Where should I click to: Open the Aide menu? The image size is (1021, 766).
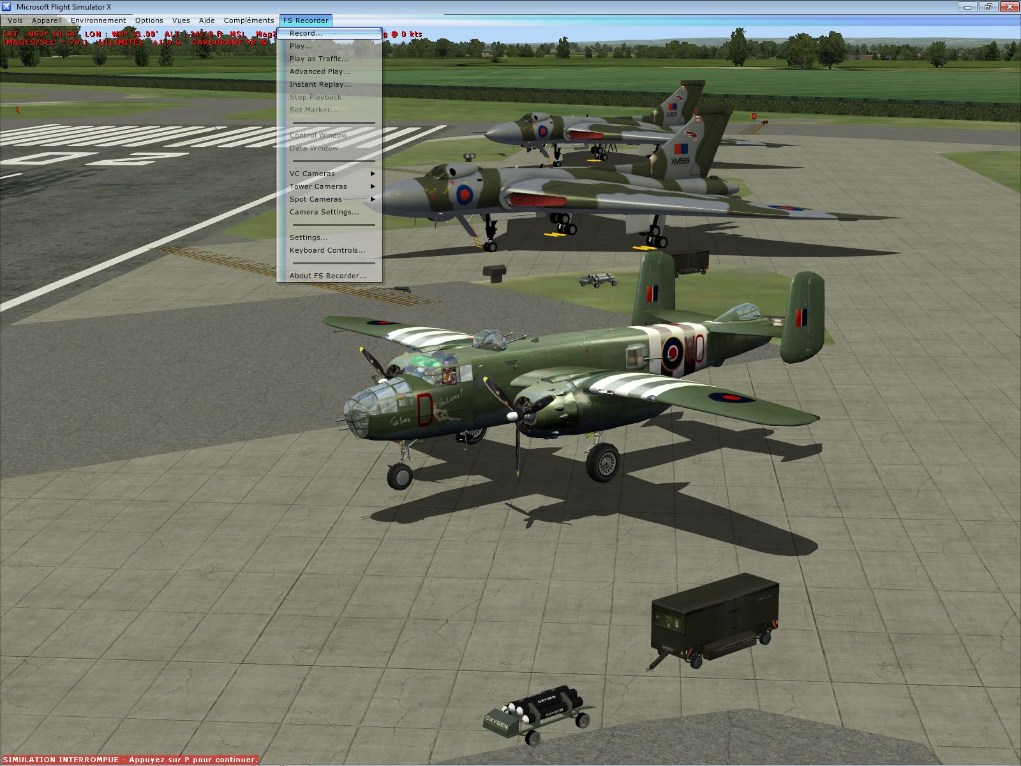pos(207,20)
